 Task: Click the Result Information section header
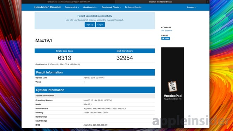[95, 72]
